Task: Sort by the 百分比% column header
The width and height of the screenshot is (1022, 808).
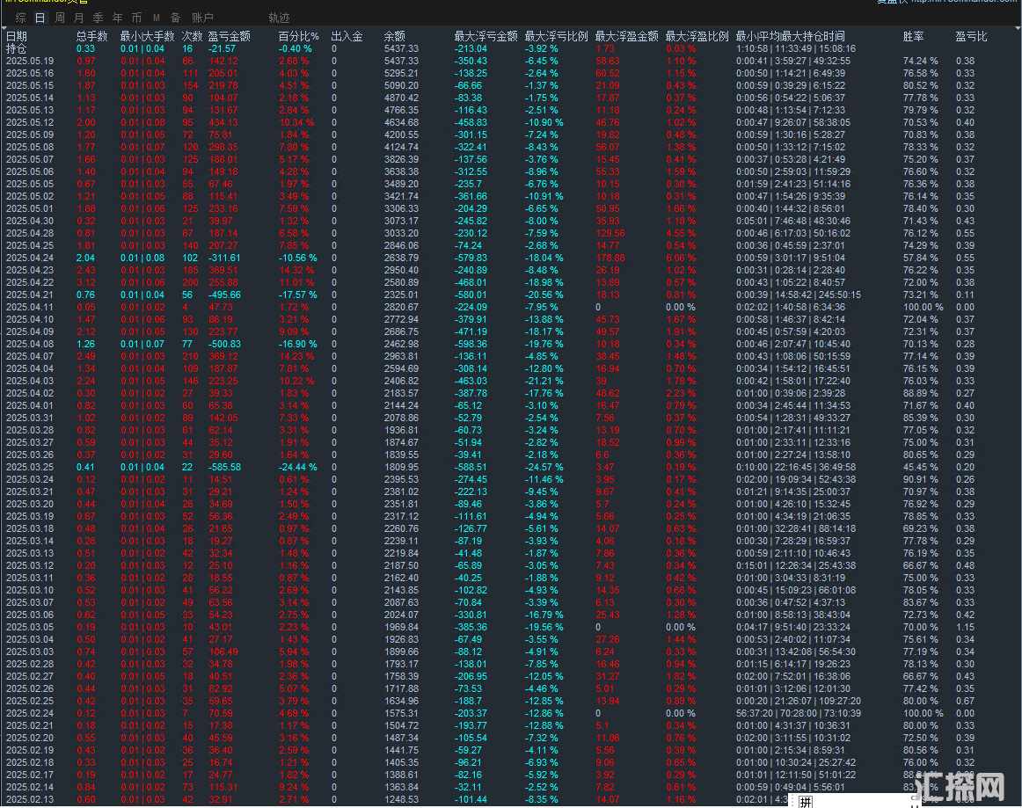Action: point(299,37)
